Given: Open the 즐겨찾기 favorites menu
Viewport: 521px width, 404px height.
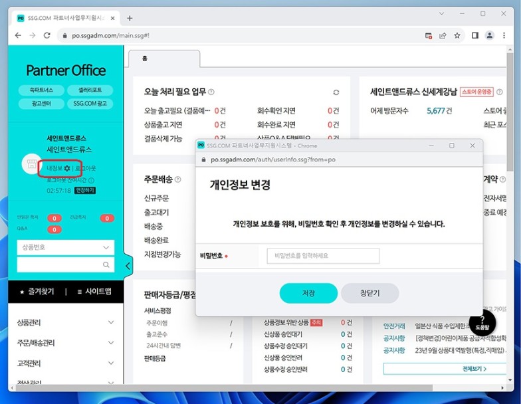Looking at the screenshot, I should (x=37, y=292).
